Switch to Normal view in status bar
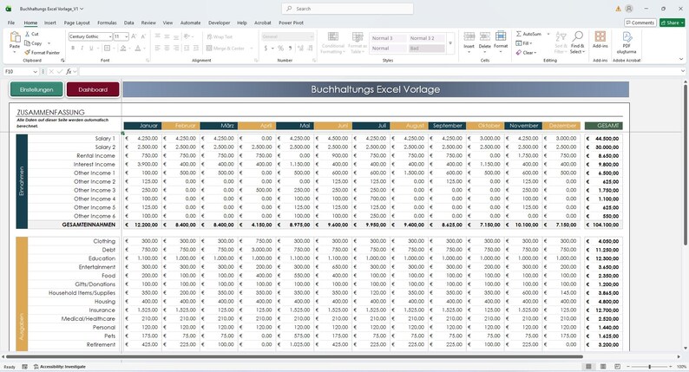This screenshot has width=689, height=372. pos(588,366)
